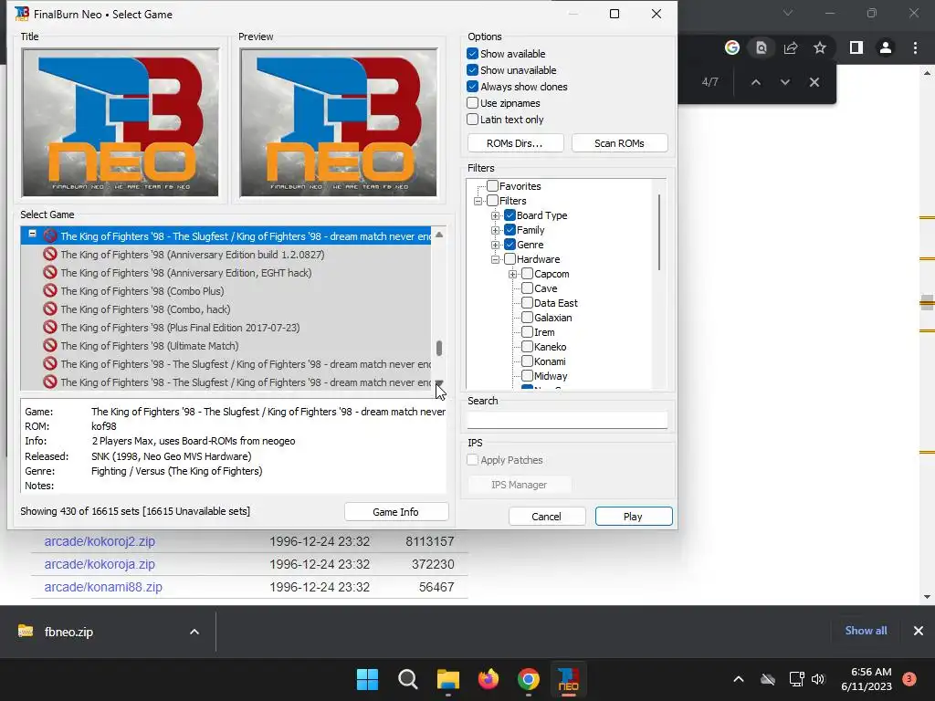The image size is (935, 701).
Task: Open Chrome profile icon
Action: click(x=886, y=47)
